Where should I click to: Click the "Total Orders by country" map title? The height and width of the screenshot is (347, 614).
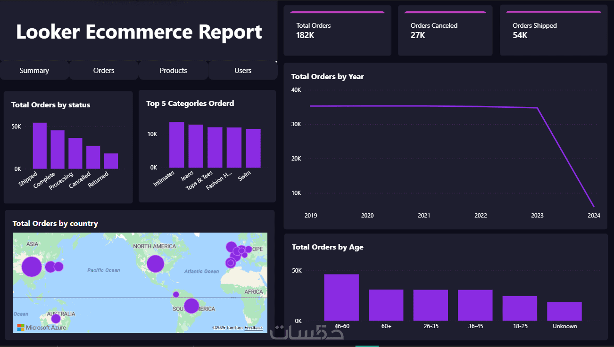coord(55,224)
